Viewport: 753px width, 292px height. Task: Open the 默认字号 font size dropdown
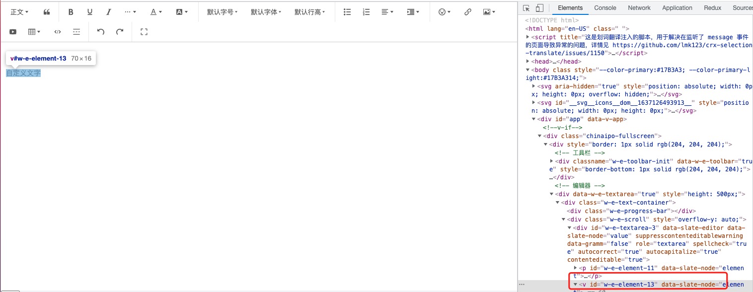pos(222,12)
